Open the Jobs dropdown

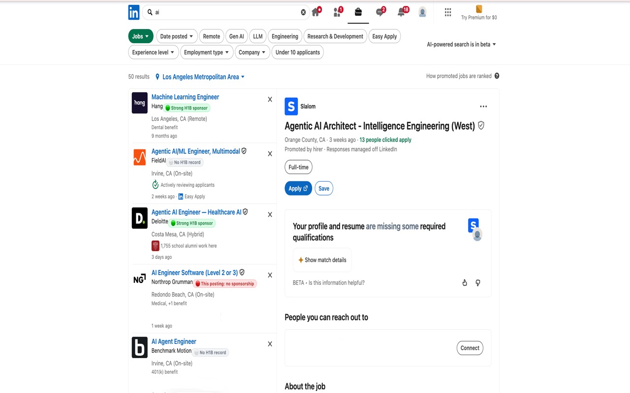pyautogui.click(x=141, y=36)
